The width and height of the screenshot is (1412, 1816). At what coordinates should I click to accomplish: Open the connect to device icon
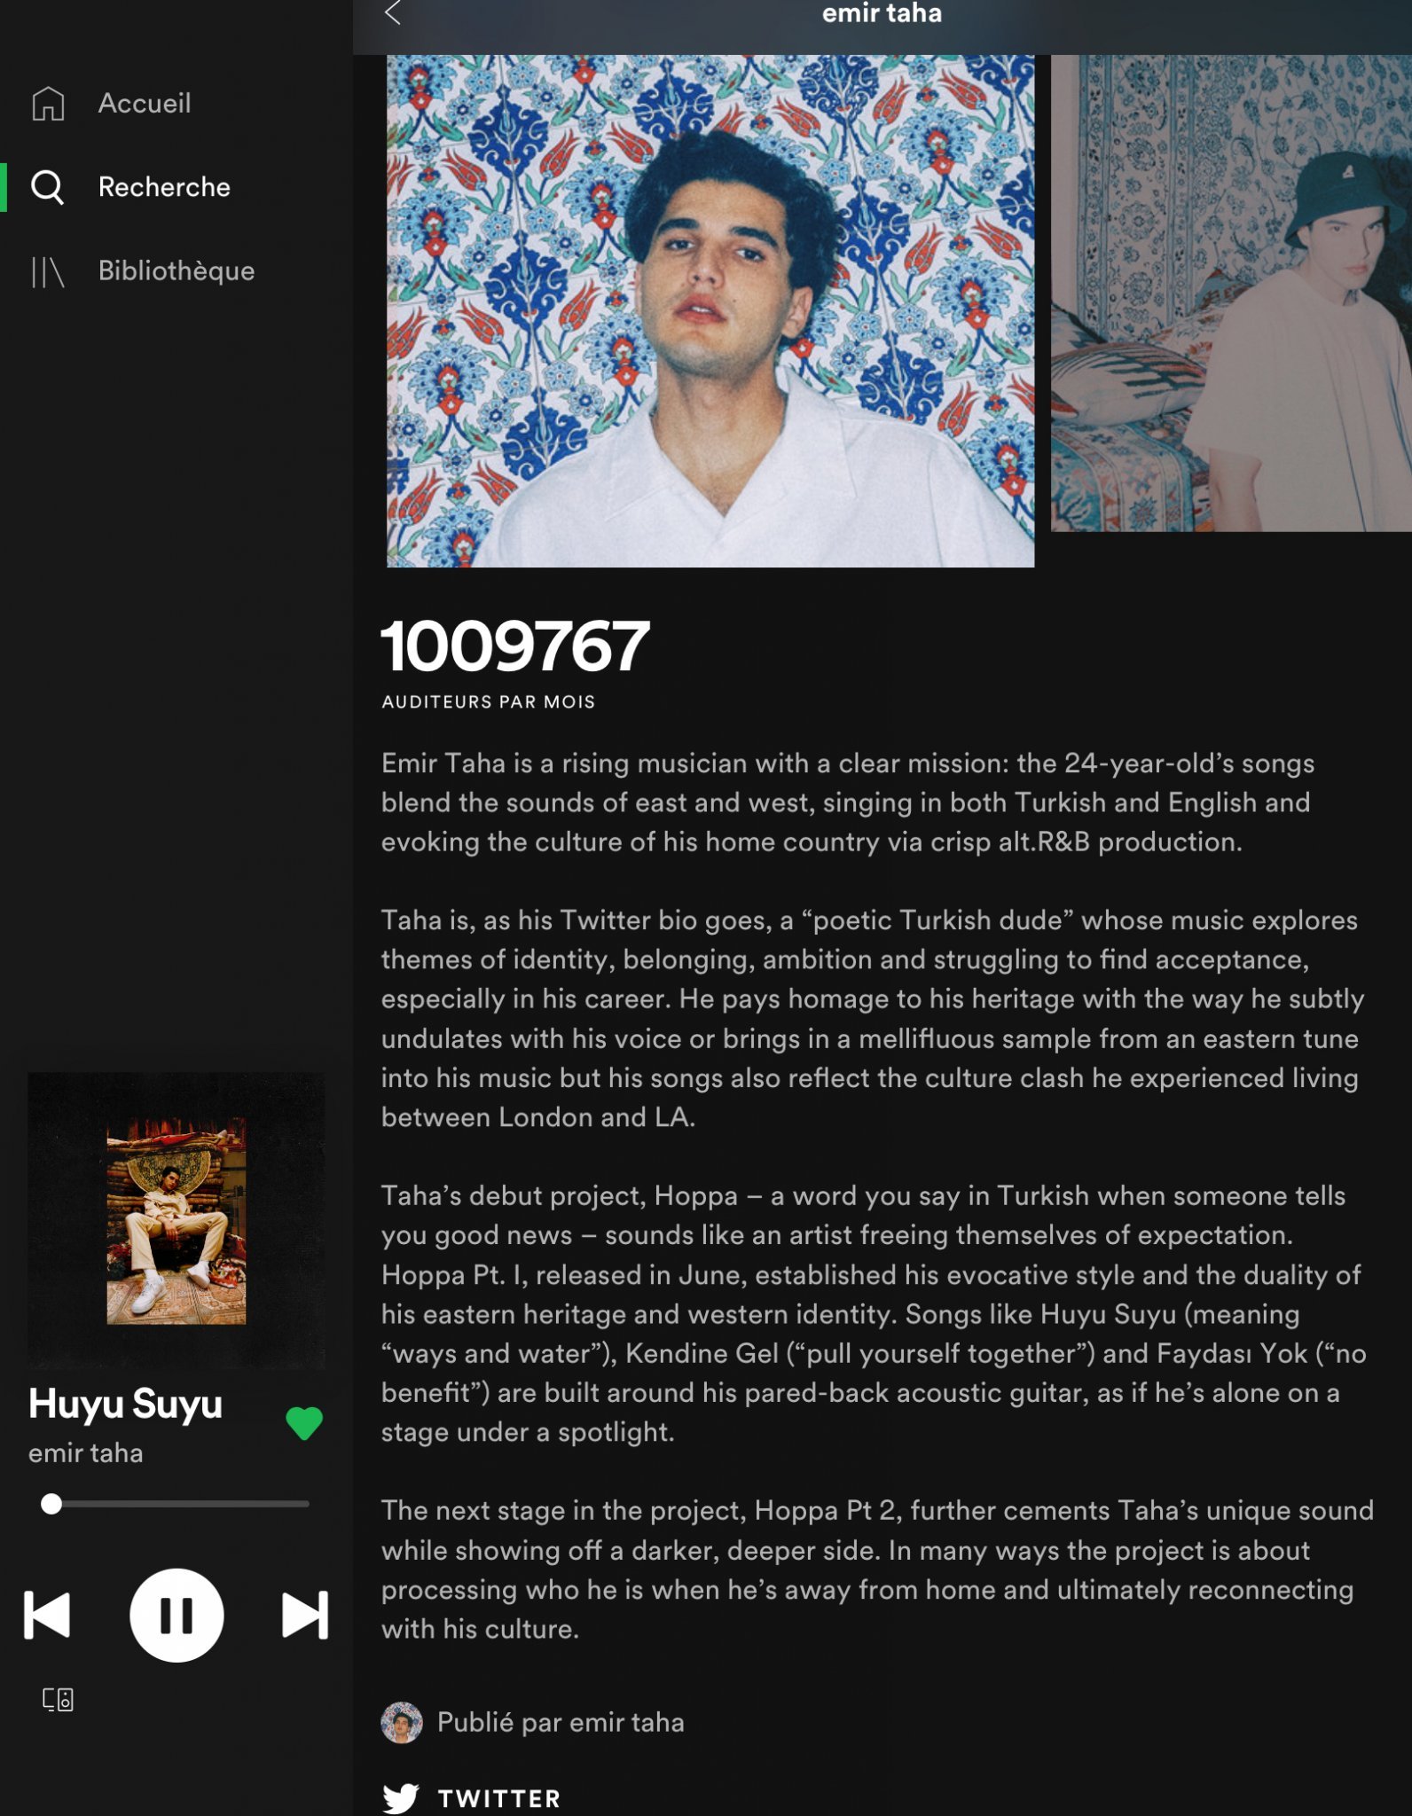pyautogui.click(x=59, y=1699)
